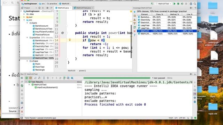Go up one level in Coverage panel
Image resolution: width=223 pixels, height=125 pixels.
[134, 12]
